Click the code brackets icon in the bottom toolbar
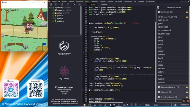 (119, 105)
